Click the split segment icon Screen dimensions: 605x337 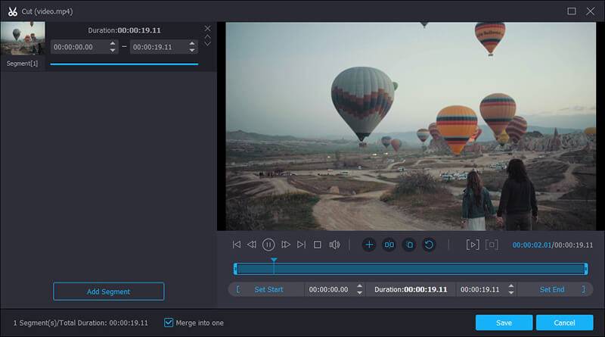(389, 245)
